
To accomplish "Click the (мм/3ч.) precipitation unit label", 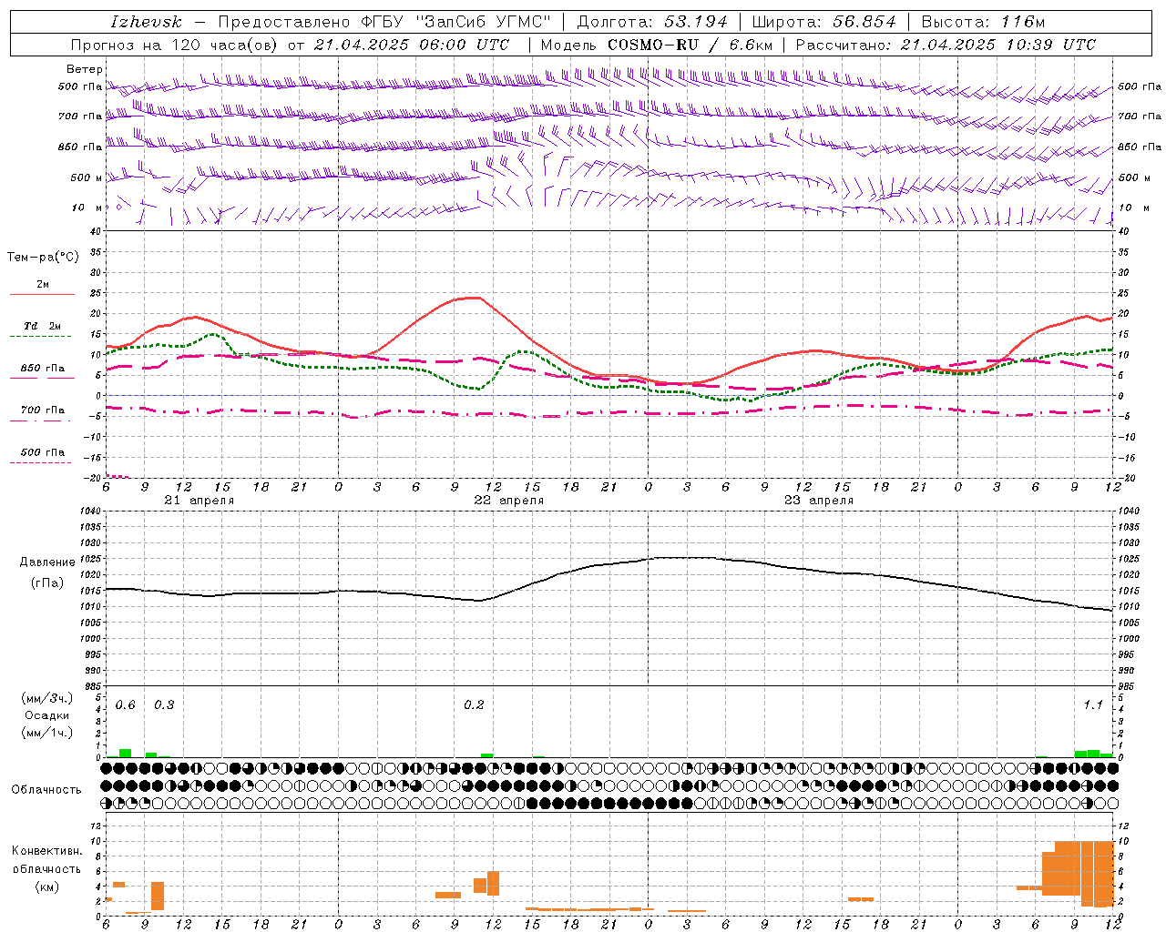I will click(47, 698).
